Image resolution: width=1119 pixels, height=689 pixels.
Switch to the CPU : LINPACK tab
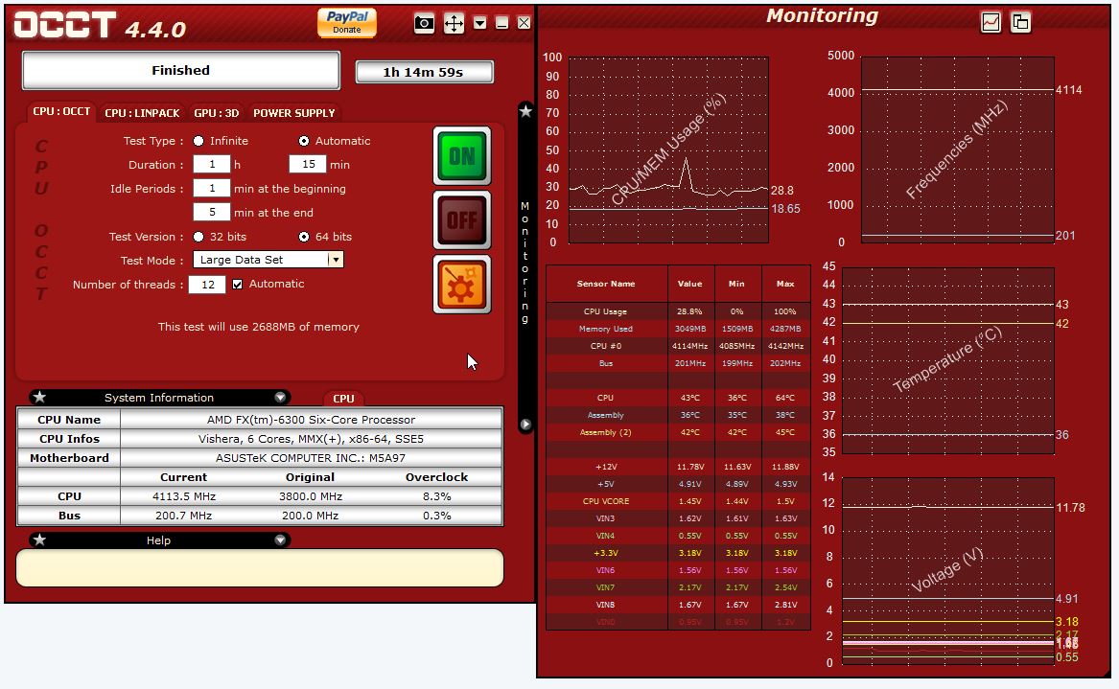[142, 113]
